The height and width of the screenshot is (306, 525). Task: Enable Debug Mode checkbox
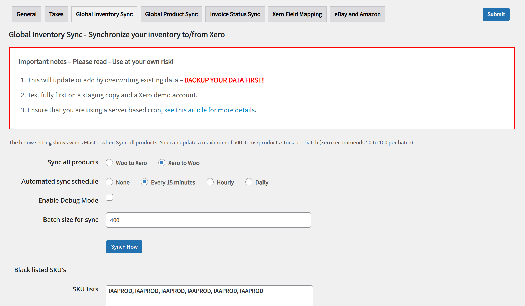click(109, 197)
